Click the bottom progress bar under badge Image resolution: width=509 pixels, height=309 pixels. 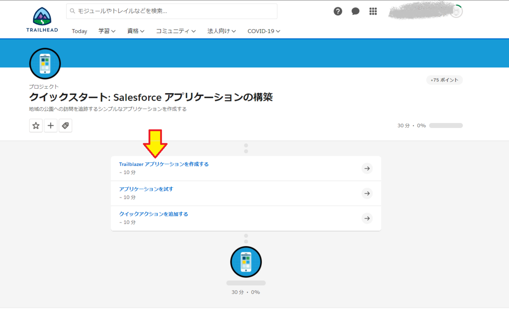click(x=246, y=283)
